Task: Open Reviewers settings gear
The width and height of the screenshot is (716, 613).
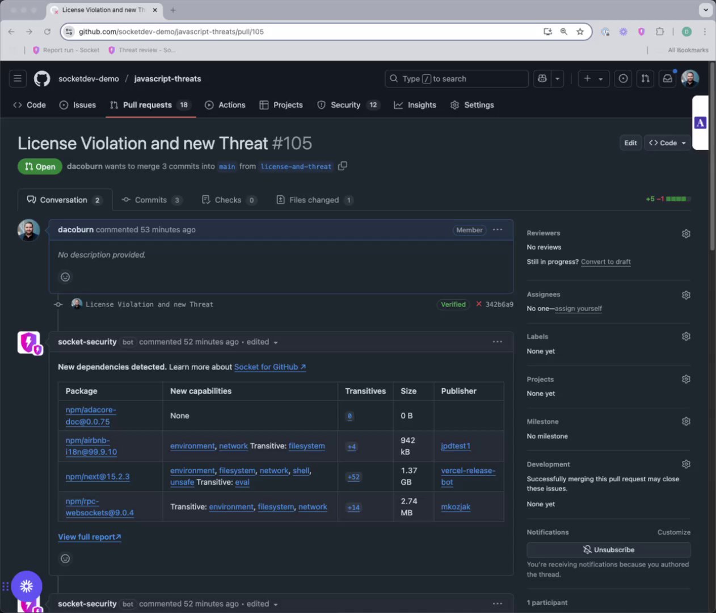Action: 686,233
